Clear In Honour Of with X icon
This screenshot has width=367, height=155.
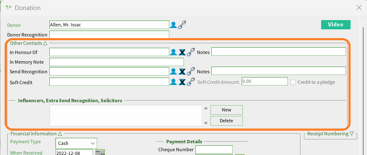point(182,52)
